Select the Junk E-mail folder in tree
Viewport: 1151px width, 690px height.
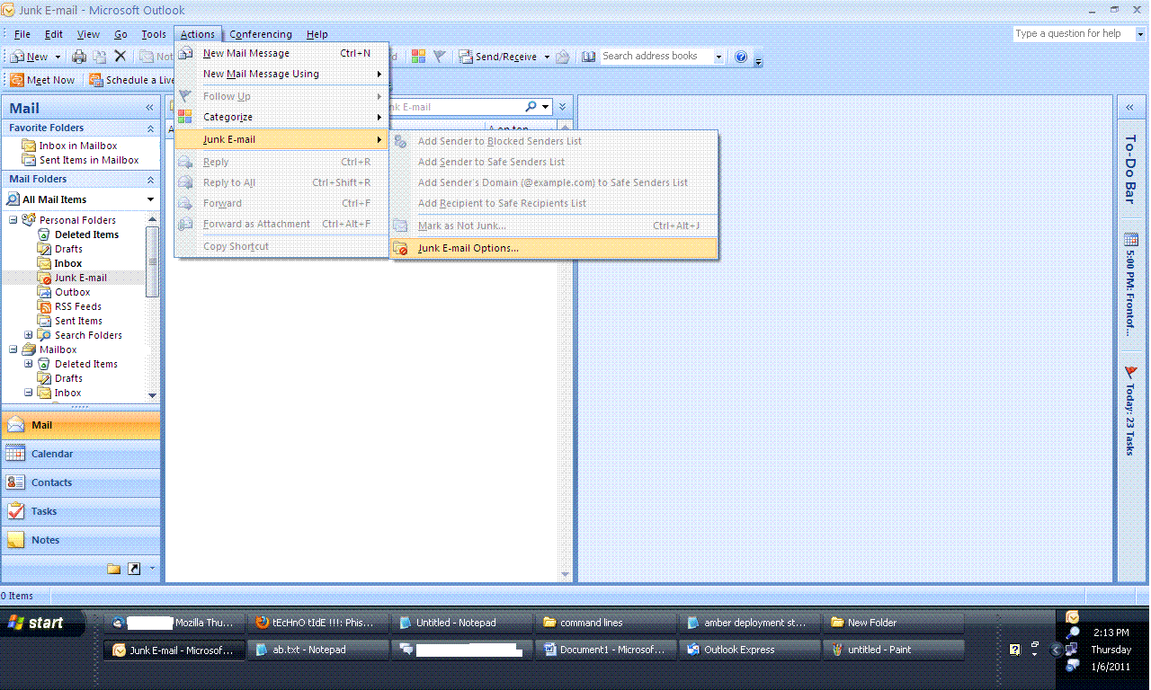click(x=80, y=278)
